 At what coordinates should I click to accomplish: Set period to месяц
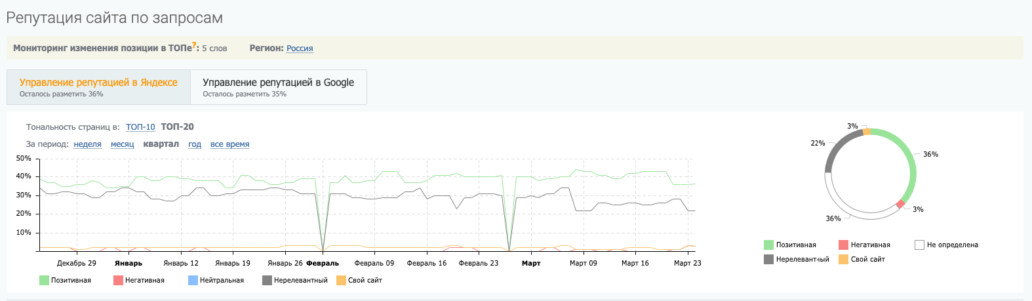[122, 144]
